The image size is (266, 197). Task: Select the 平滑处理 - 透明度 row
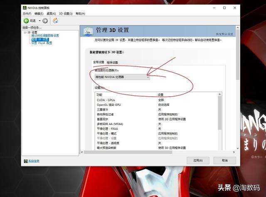click(x=157, y=143)
